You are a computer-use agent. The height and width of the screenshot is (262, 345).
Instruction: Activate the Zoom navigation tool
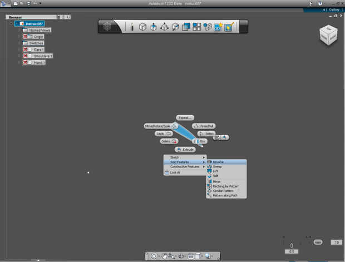pos(171,256)
